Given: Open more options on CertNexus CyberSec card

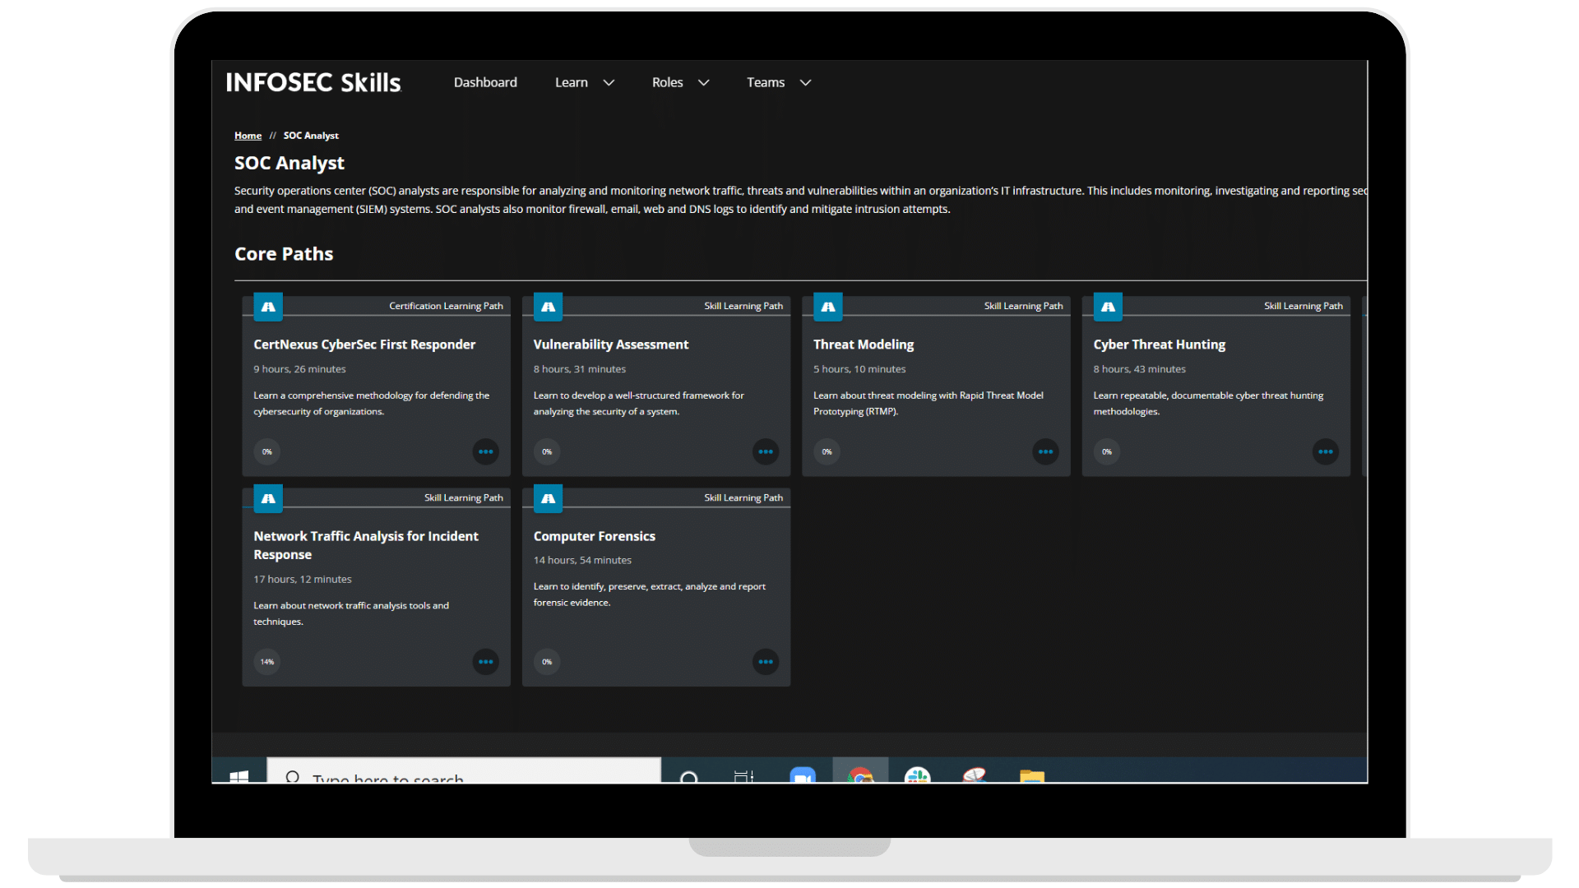Looking at the screenshot, I should coord(485,451).
